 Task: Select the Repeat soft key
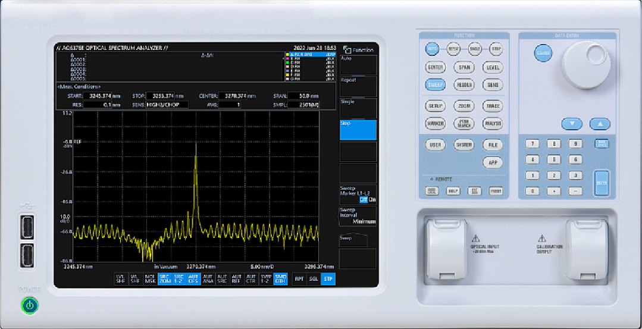358,86
